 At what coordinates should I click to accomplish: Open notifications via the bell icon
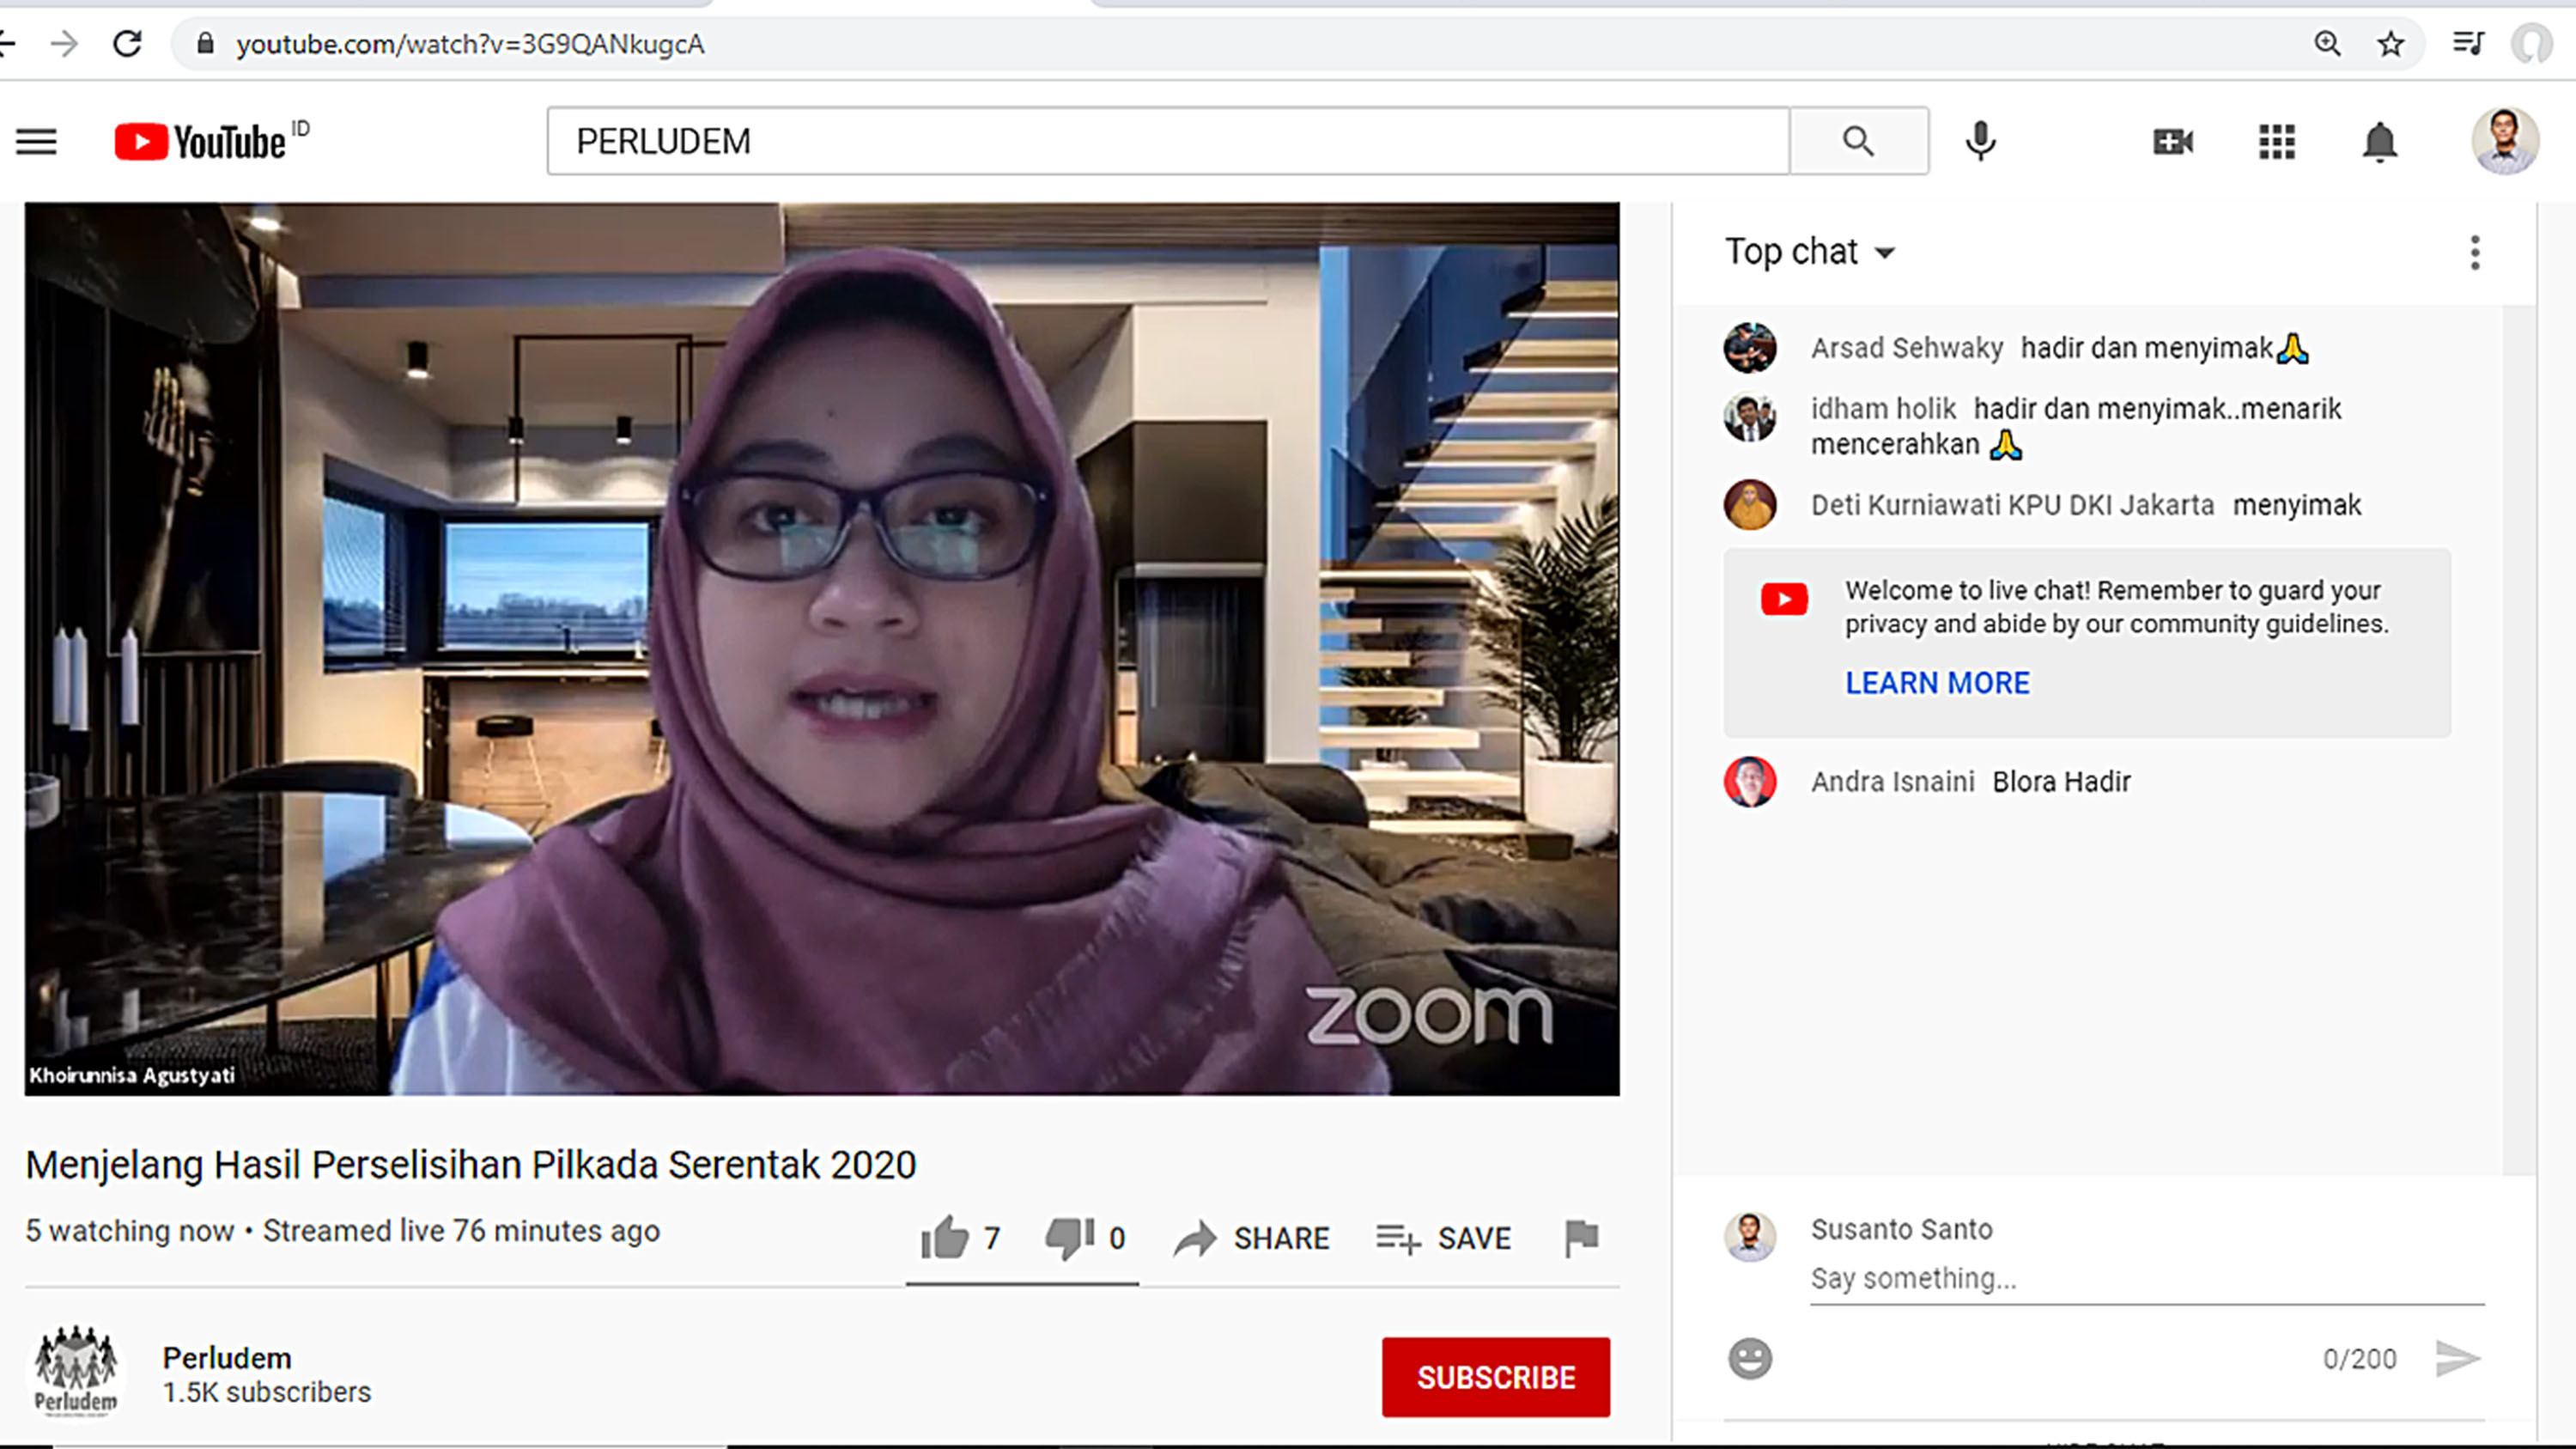[2380, 142]
